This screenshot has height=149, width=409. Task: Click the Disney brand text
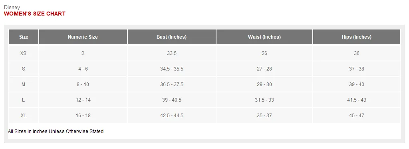click(x=12, y=8)
